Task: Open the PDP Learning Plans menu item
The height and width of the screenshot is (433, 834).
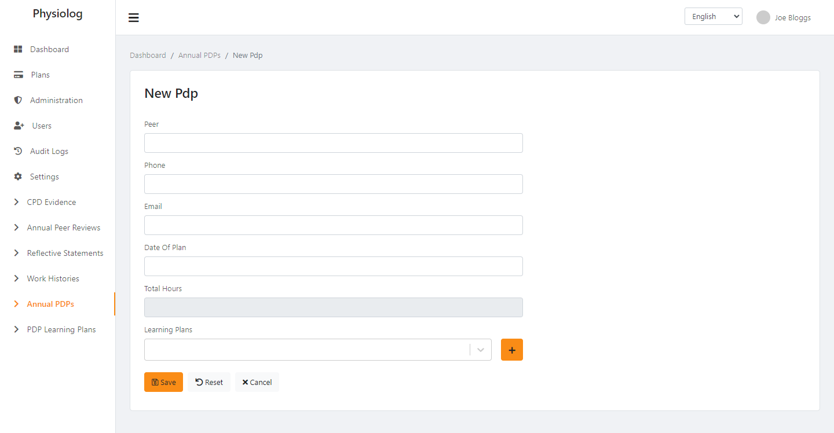Action: [x=61, y=329]
